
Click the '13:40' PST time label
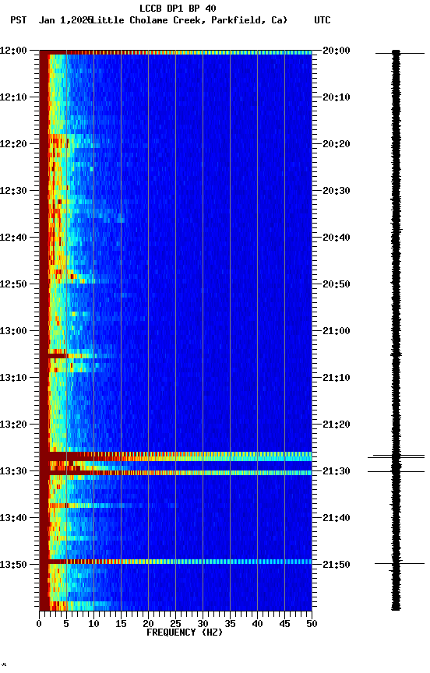(13, 519)
